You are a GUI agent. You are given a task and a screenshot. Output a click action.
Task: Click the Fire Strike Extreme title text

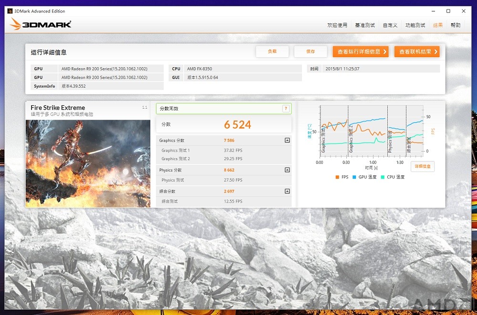pos(58,108)
